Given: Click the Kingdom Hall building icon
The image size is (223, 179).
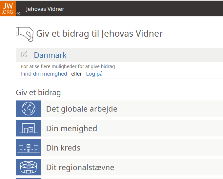Looking at the screenshot, I should [x=29, y=128].
